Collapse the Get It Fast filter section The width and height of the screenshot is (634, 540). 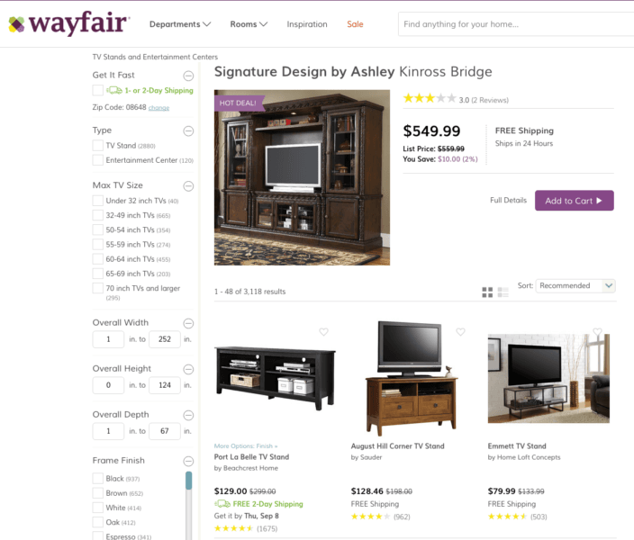tap(188, 76)
